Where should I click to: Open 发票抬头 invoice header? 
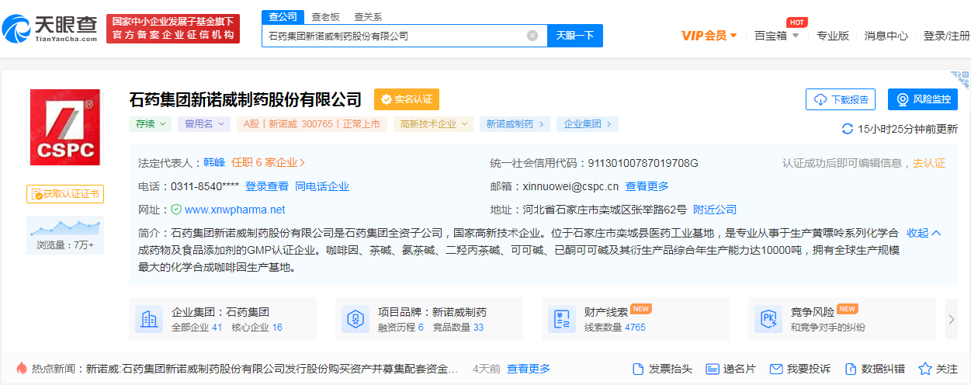[x=662, y=369]
